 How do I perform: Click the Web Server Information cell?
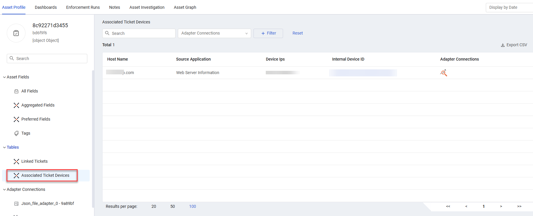(x=197, y=73)
